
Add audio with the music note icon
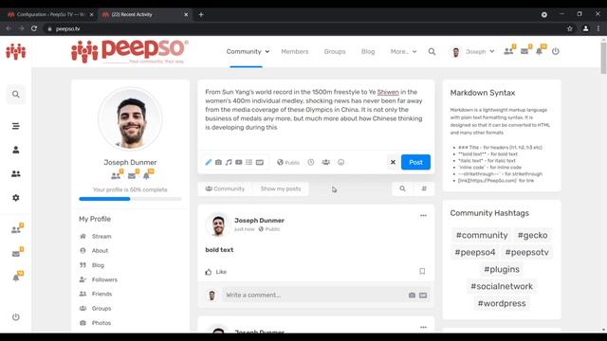click(x=229, y=162)
